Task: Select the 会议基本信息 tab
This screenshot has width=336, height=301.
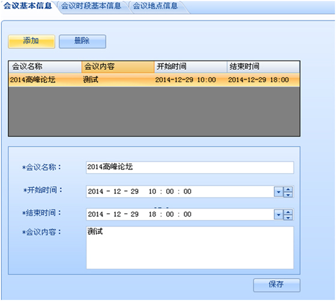Action: (x=28, y=6)
